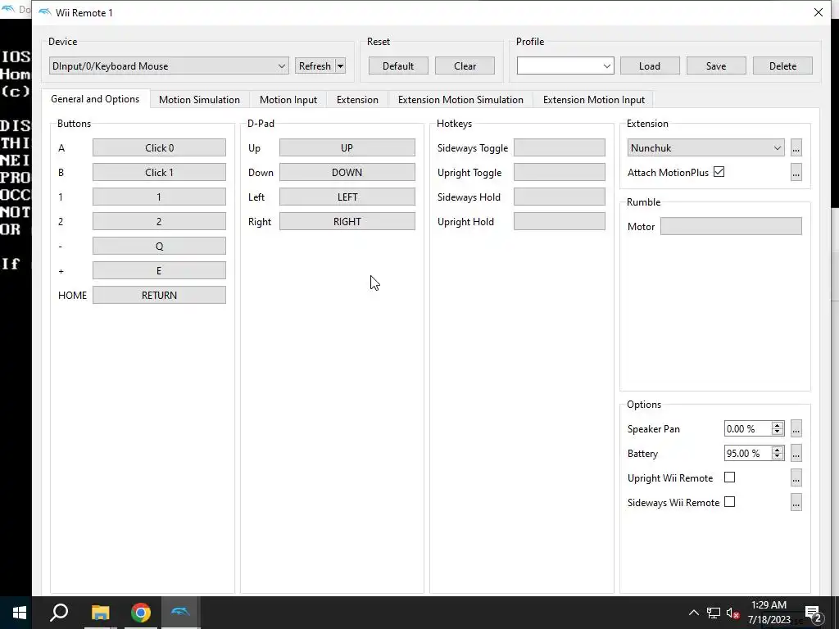
Task: Open taskbar search magnifier
Action: pos(59,613)
